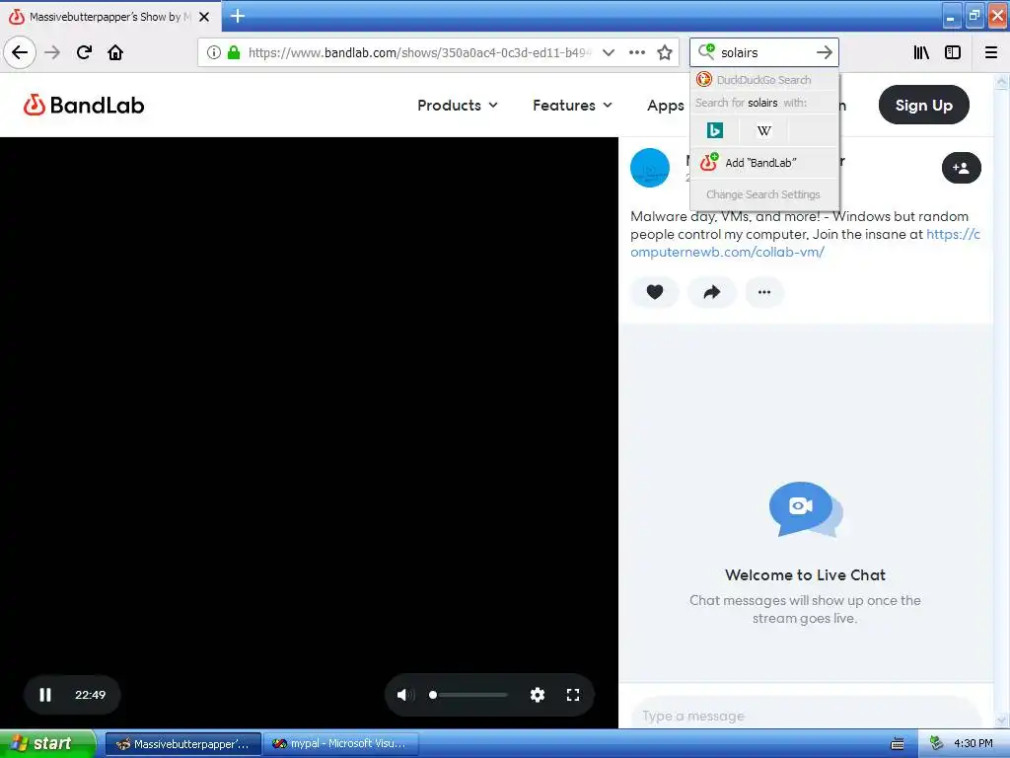Expand the Products dropdown menu

[458, 105]
